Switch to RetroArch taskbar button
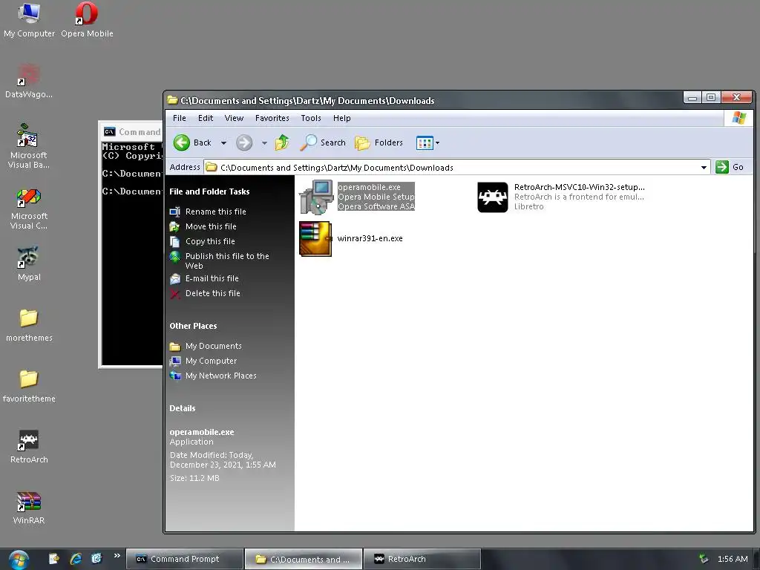The height and width of the screenshot is (570, 760). [422, 560]
